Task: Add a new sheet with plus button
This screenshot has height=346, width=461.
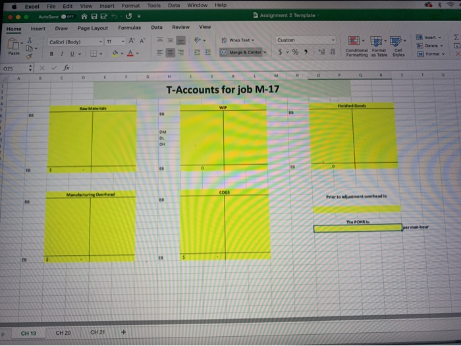Action: tap(124, 332)
